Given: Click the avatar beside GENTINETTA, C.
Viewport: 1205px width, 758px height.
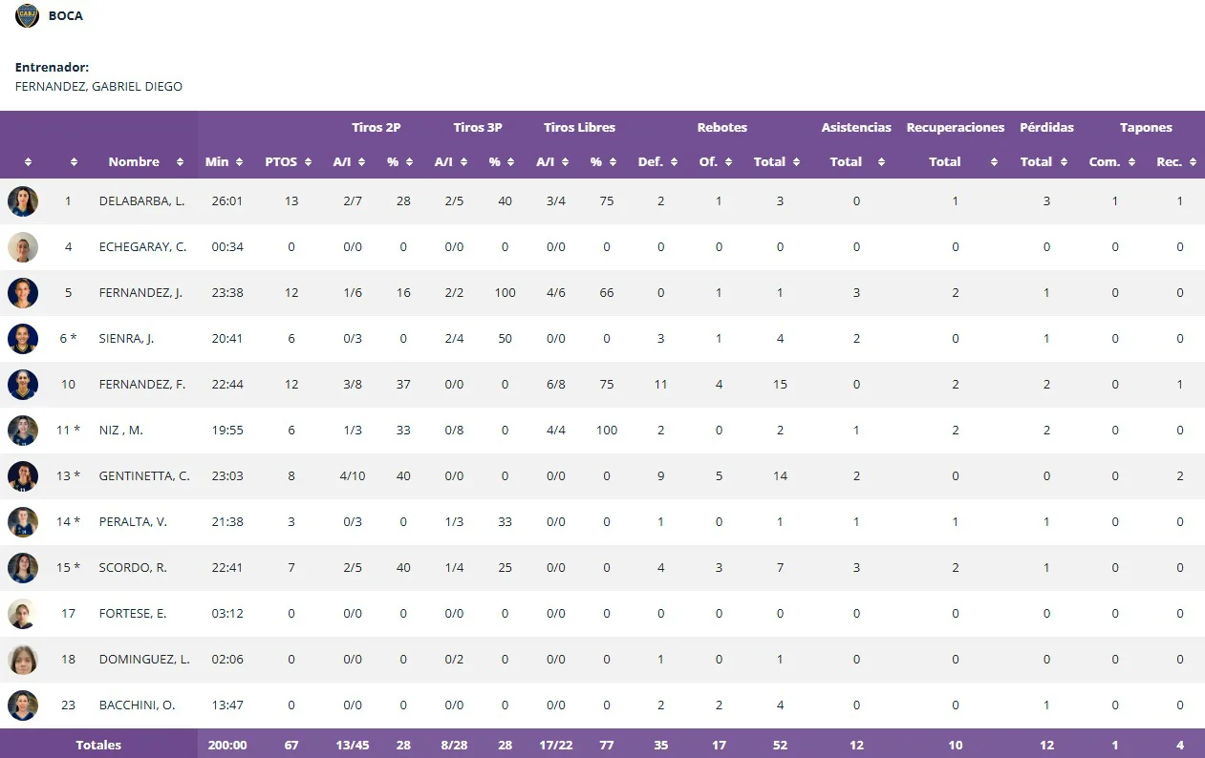Looking at the screenshot, I should point(23,476).
